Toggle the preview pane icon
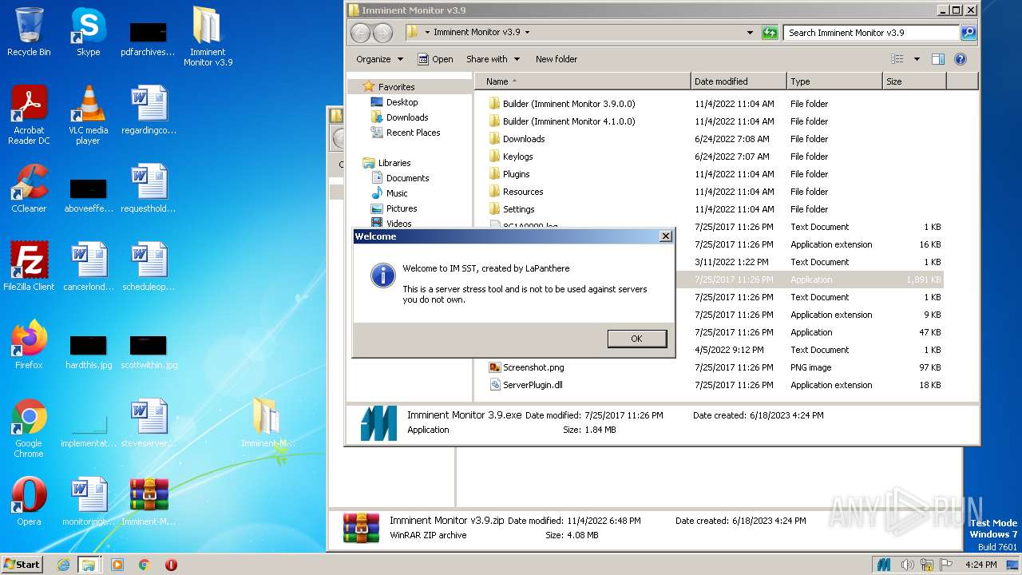The height and width of the screenshot is (575, 1022). pos(938,59)
